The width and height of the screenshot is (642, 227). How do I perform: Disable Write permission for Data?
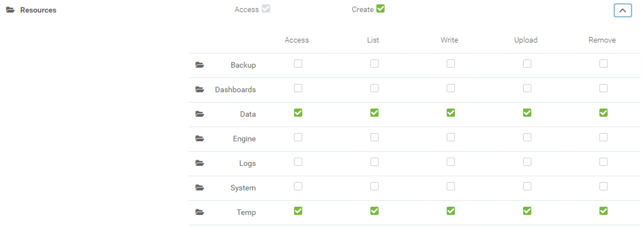[x=451, y=112]
